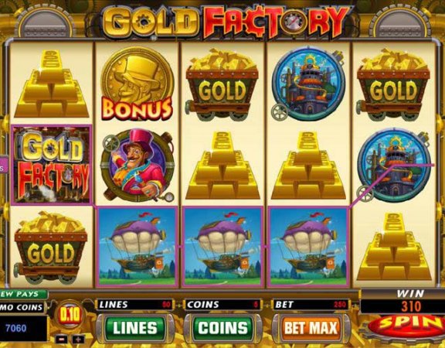
Task: Click the Bonus gold coin symbol
Action: 137,84
